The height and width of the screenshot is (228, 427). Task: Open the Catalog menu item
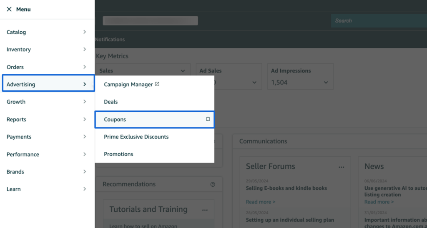click(48, 32)
